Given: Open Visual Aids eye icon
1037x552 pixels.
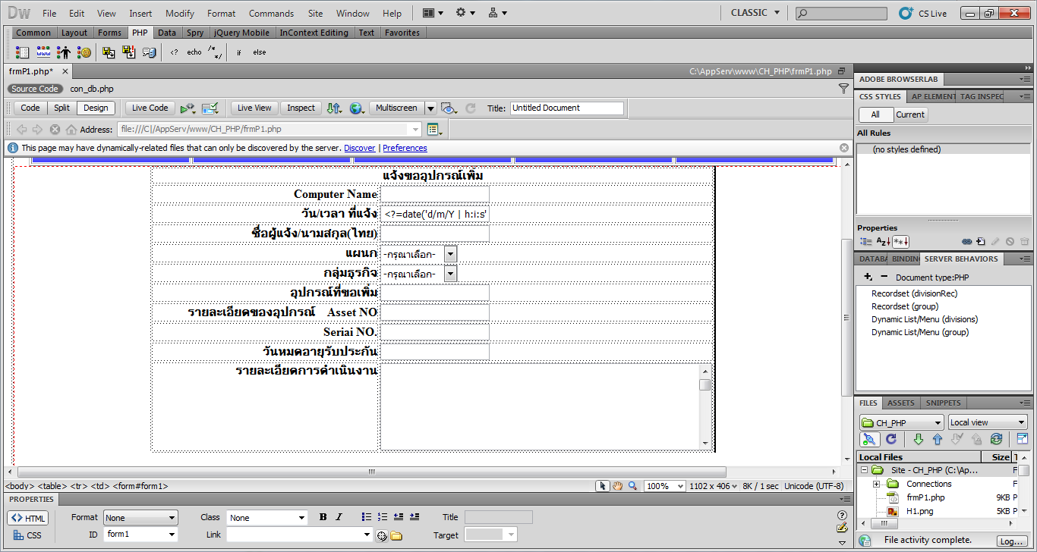Looking at the screenshot, I should pos(449,108).
